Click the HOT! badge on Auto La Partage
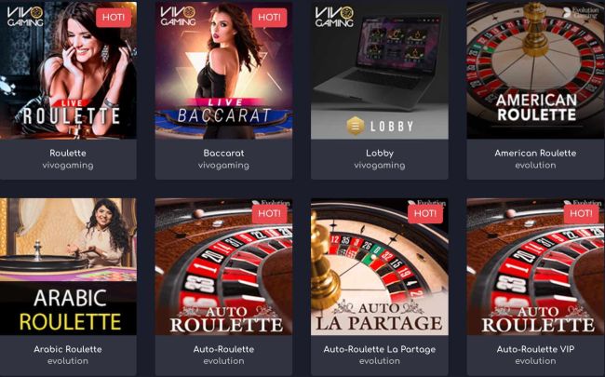 (x=425, y=213)
